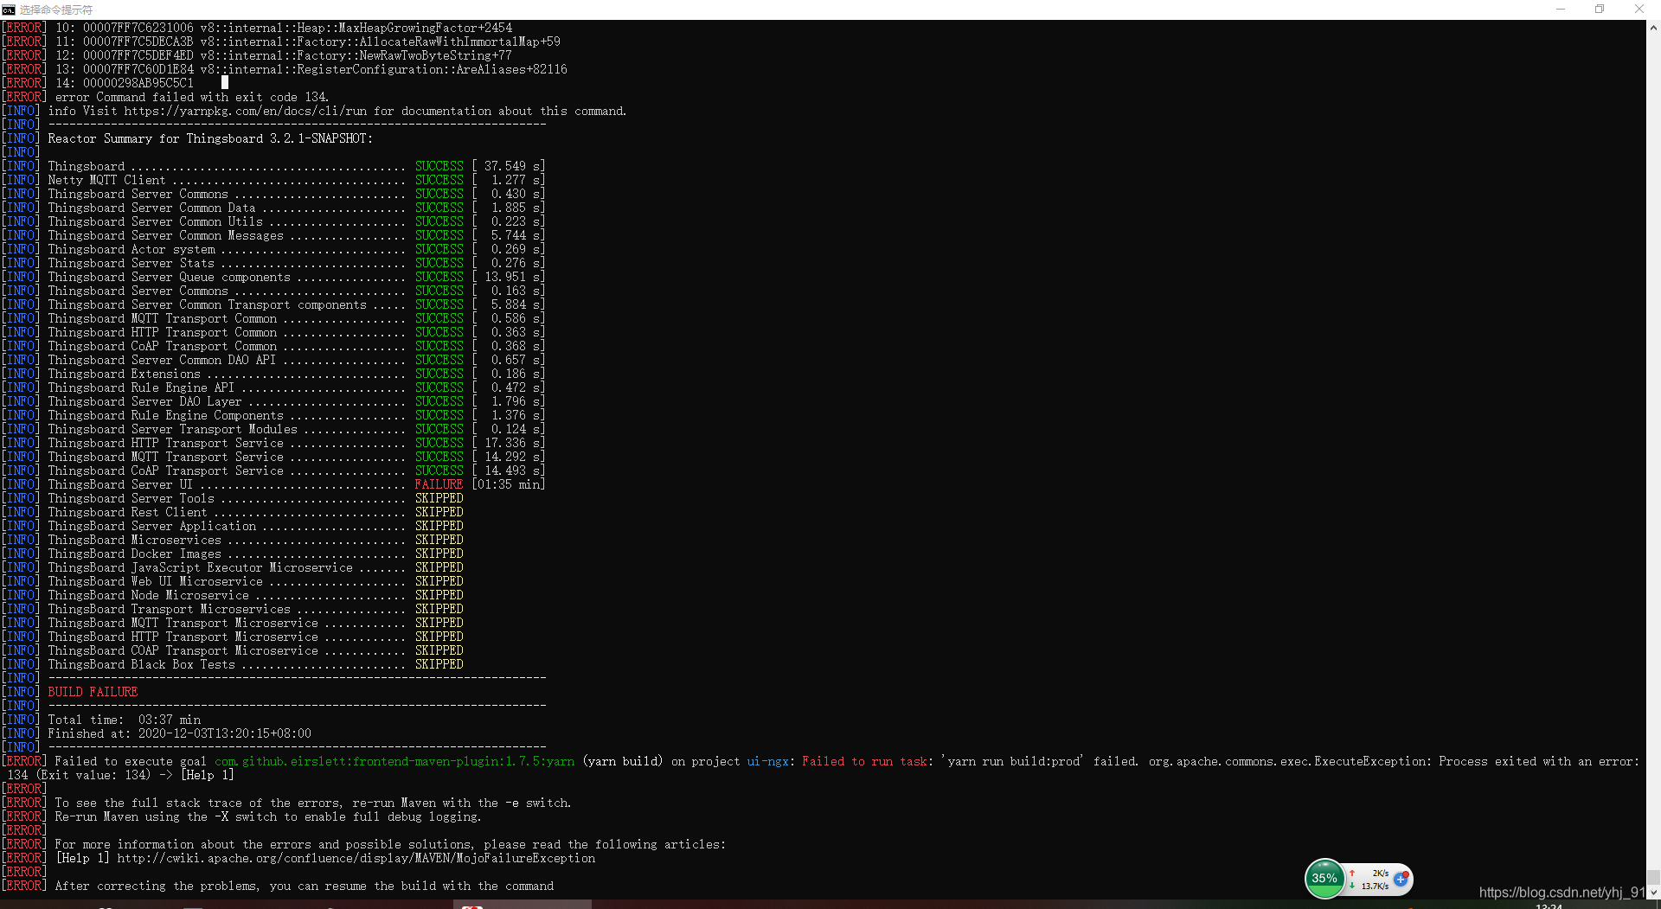Click the frontend-maven-plugin:1.7.5:yarn goal text
Viewport: 1661px width, 909px height.
click(x=394, y=761)
